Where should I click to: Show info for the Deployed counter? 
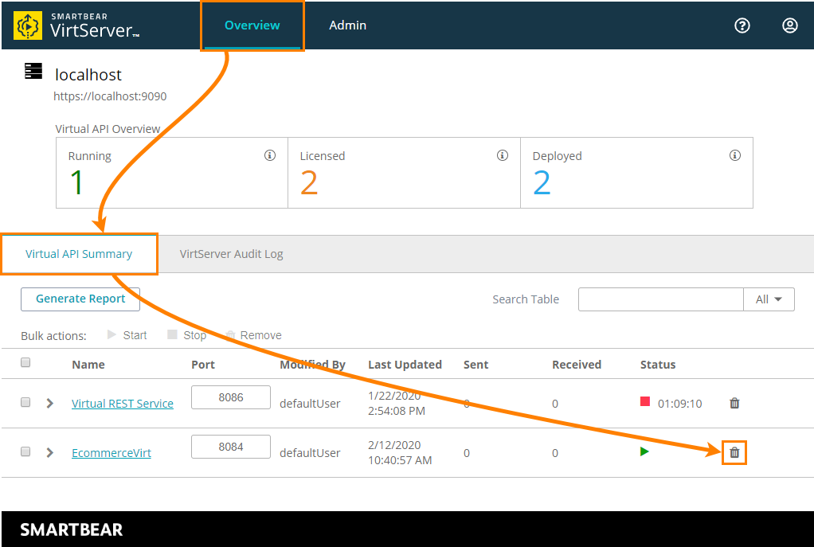(734, 155)
